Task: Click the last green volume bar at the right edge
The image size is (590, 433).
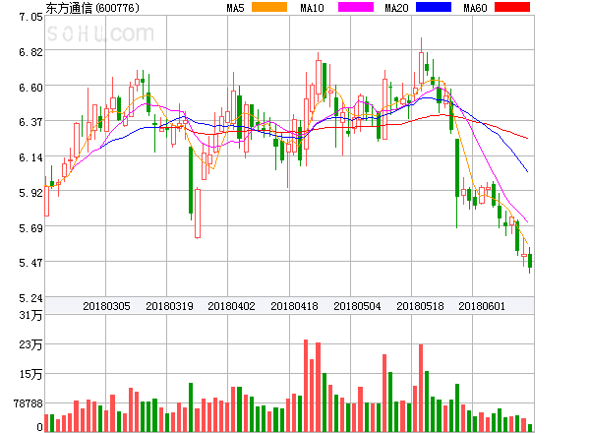Action: click(530, 428)
